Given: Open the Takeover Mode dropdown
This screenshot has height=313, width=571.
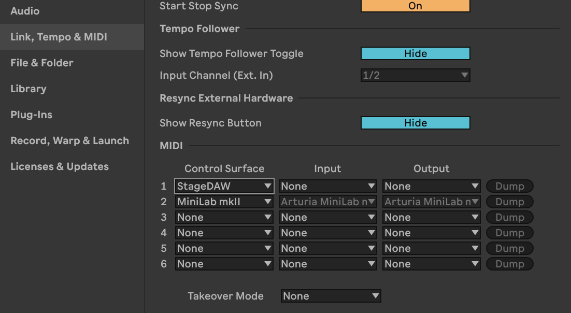Looking at the screenshot, I should pyautogui.click(x=331, y=296).
